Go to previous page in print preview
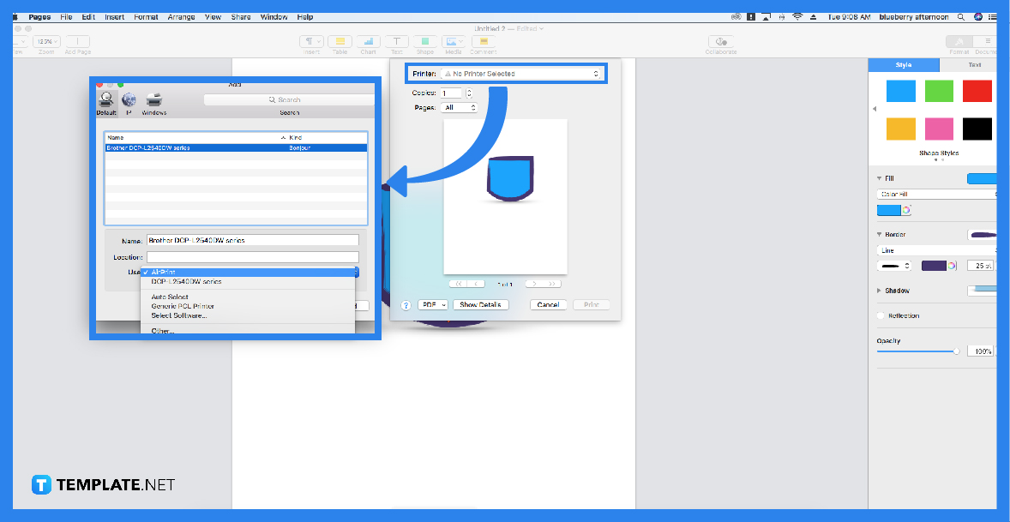This screenshot has width=1010, height=522. pyautogui.click(x=476, y=284)
